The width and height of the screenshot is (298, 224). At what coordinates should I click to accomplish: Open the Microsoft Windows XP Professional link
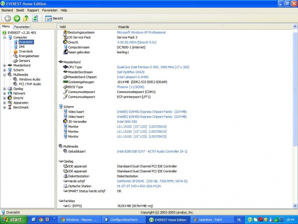pyautogui.click(x=141, y=32)
